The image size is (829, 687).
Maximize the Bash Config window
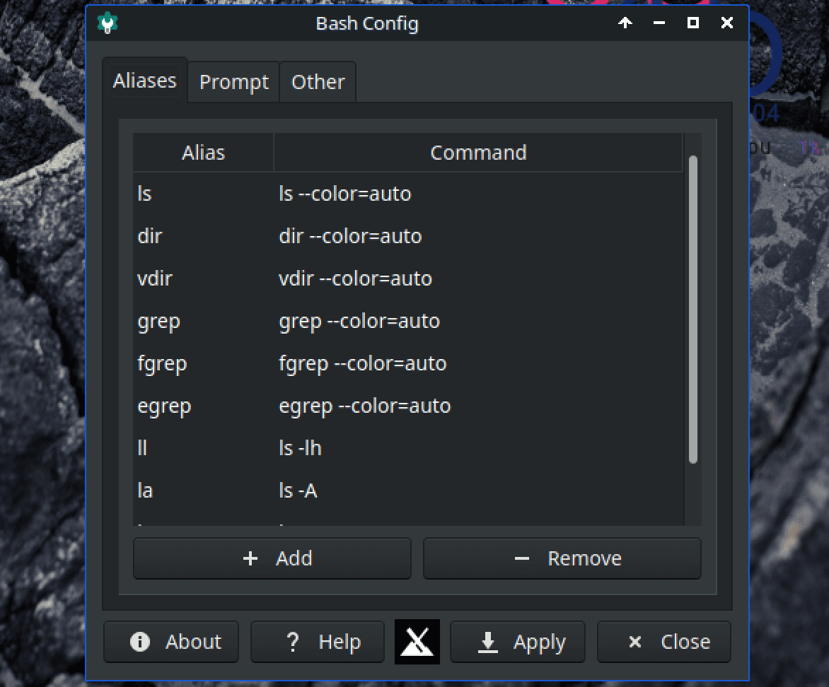[692, 23]
